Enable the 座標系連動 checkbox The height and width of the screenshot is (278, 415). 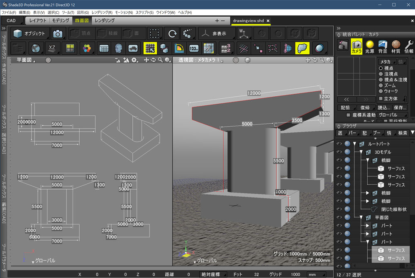click(x=348, y=115)
